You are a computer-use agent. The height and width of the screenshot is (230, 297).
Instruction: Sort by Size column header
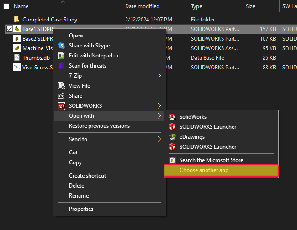[x=250, y=6]
